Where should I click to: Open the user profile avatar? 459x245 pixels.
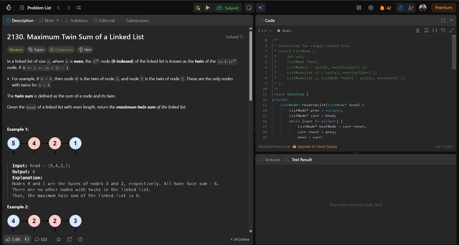pyautogui.click(x=423, y=8)
